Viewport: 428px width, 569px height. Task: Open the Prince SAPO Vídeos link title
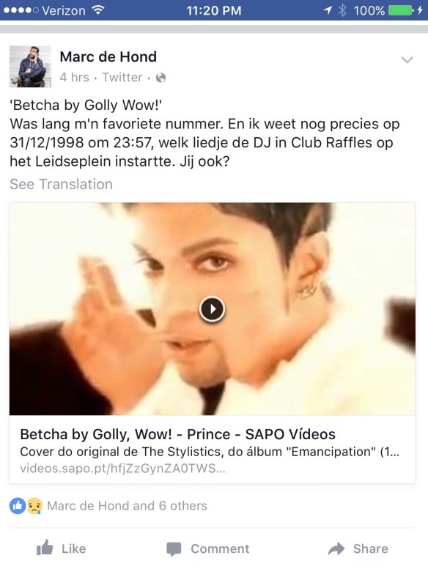pyautogui.click(x=178, y=434)
